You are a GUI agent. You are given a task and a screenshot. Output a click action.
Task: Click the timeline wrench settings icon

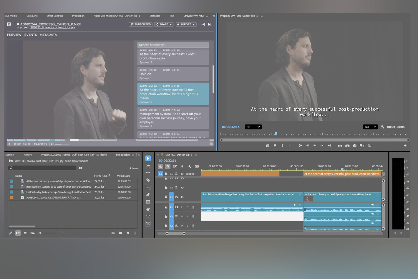point(190,166)
